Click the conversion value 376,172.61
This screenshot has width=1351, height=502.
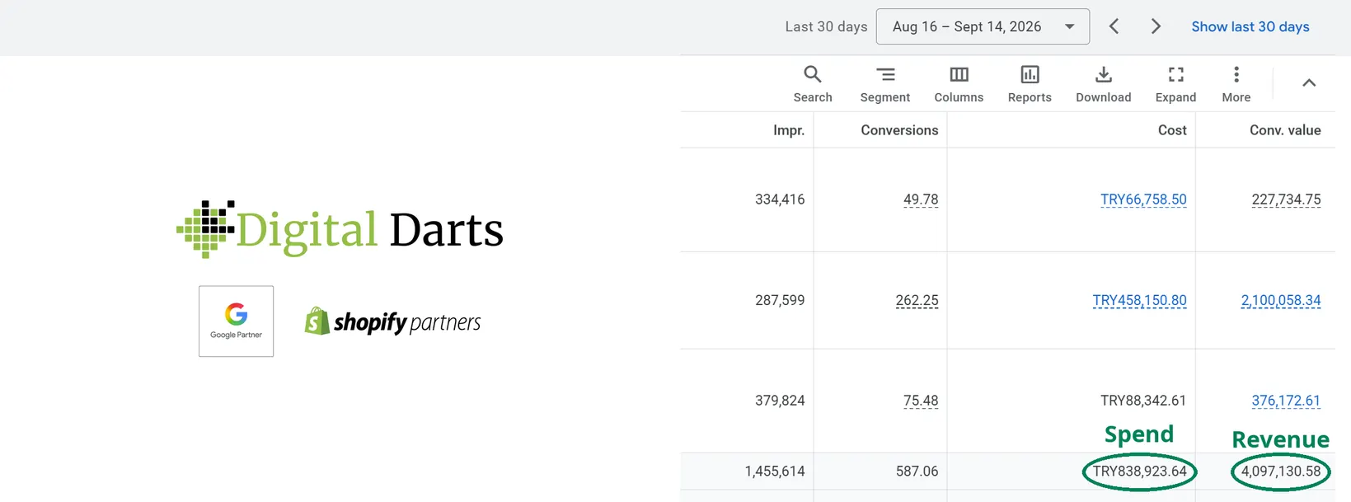pos(1286,401)
